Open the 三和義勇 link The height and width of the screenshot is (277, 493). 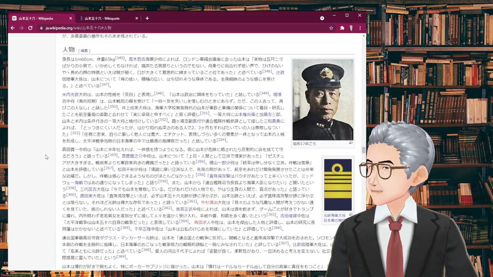click(x=272, y=121)
